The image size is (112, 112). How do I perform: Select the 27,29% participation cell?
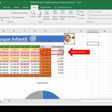coord(57,53)
